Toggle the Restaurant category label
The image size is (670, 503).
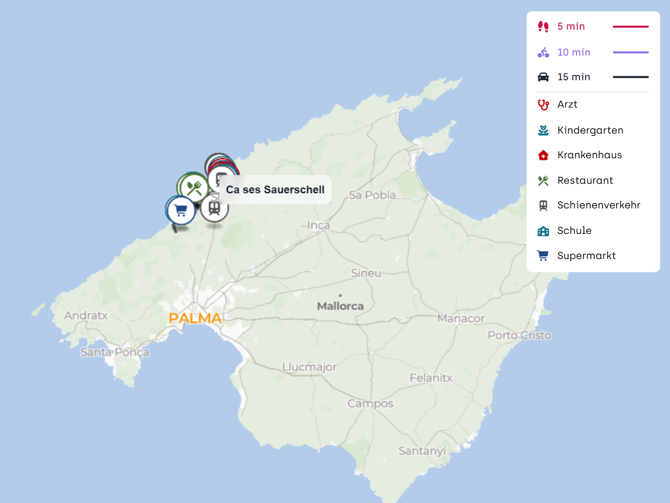click(x=585, y=181)
